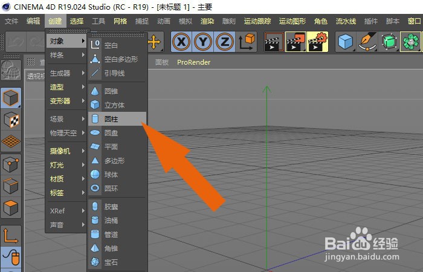Screen dimensions: 423x272
Task: Click Render to Picture Viewer icon
Action: click(x=295, y=42)
